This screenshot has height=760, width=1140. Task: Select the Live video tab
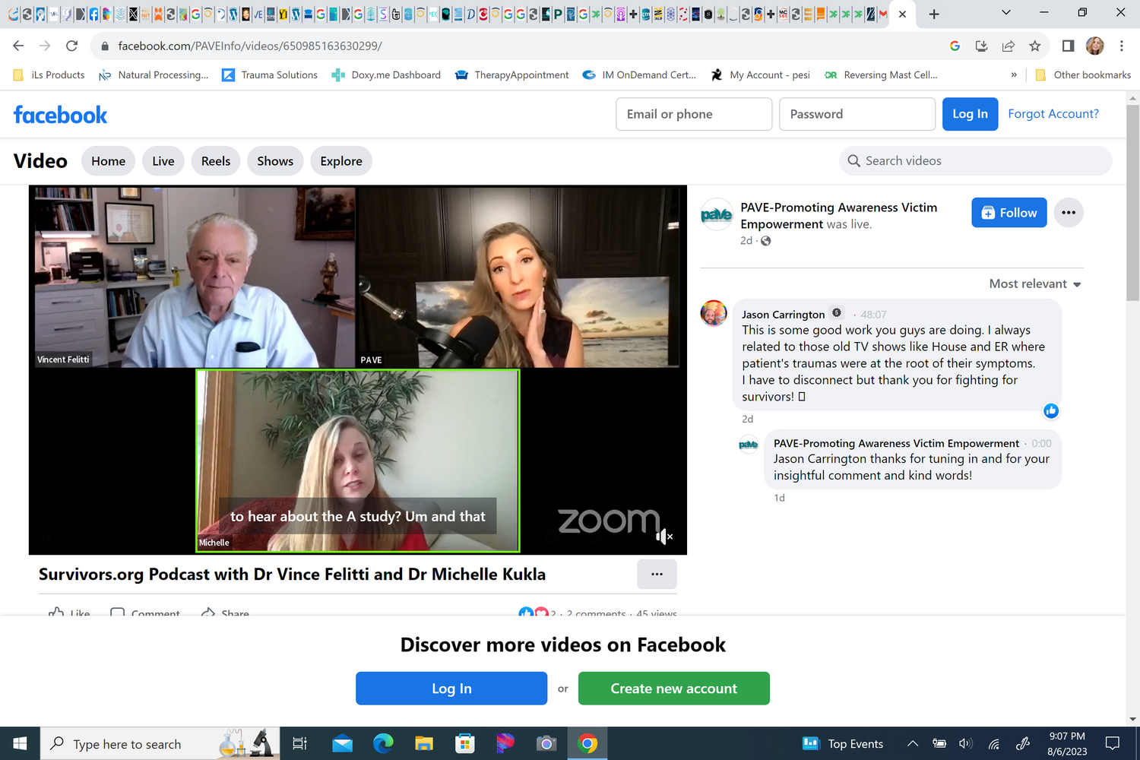pos(163,161)
